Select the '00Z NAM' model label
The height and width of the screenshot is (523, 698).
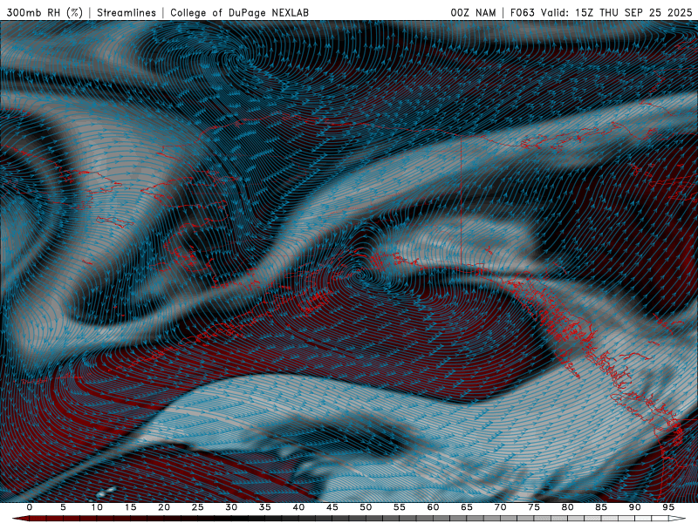click(x=473, y=13)
